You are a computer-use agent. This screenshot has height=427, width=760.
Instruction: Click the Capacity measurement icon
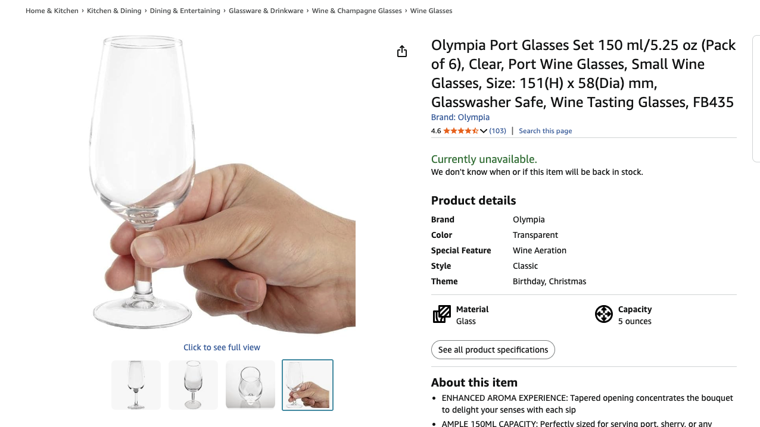tap(603, 314)
